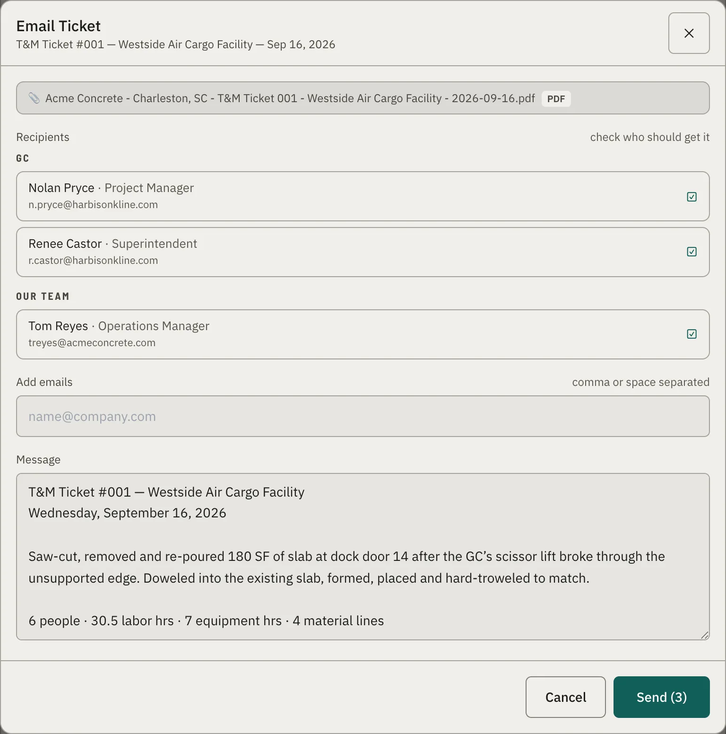Screen dimensions: 726x734
Task: Click the Add emails label
Action: pyautogui.click(x=44, y=382)
